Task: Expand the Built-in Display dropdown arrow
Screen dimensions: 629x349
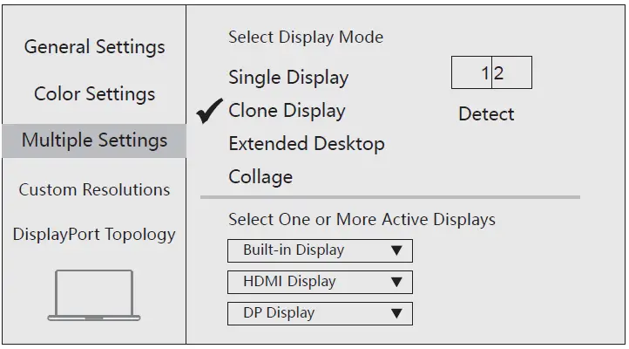Action: tap(396, 250)
